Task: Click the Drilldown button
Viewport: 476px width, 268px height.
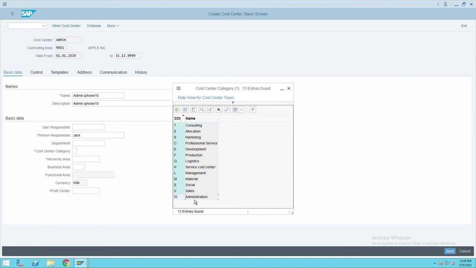Action: pyautogui.click(x=94, y=26)
